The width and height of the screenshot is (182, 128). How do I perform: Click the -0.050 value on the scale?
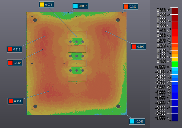[x=160, y=67]
